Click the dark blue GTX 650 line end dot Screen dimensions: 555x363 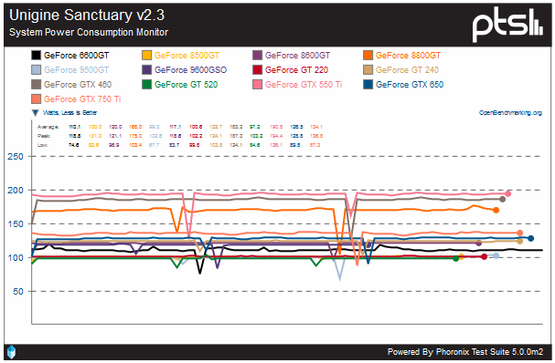pyautogui.click(x=530, y=238)
